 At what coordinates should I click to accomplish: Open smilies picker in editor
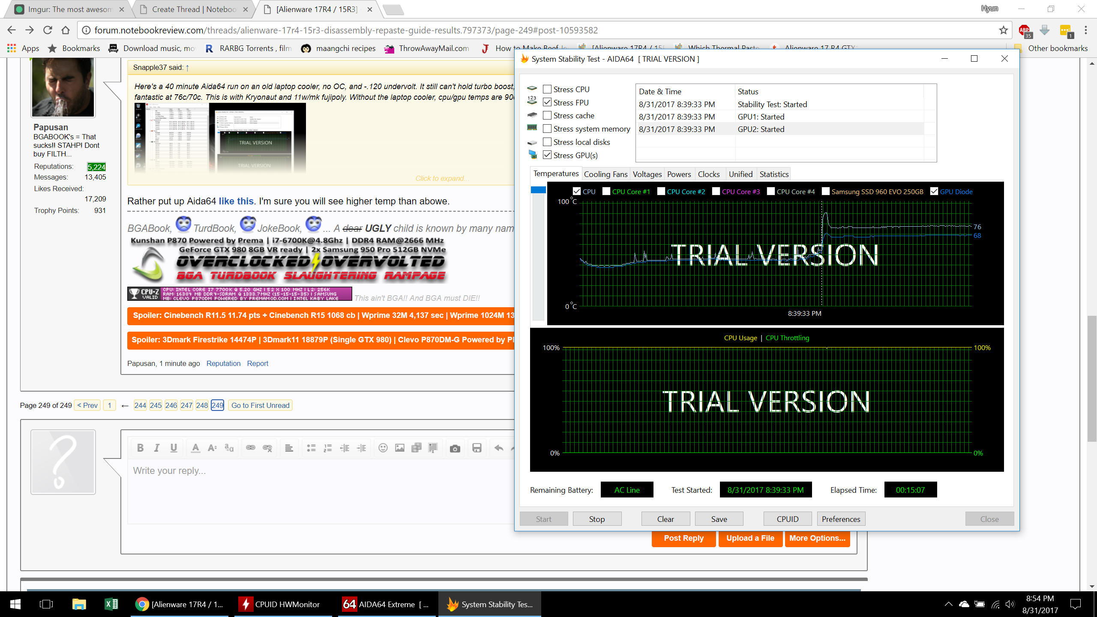[383, 448]
